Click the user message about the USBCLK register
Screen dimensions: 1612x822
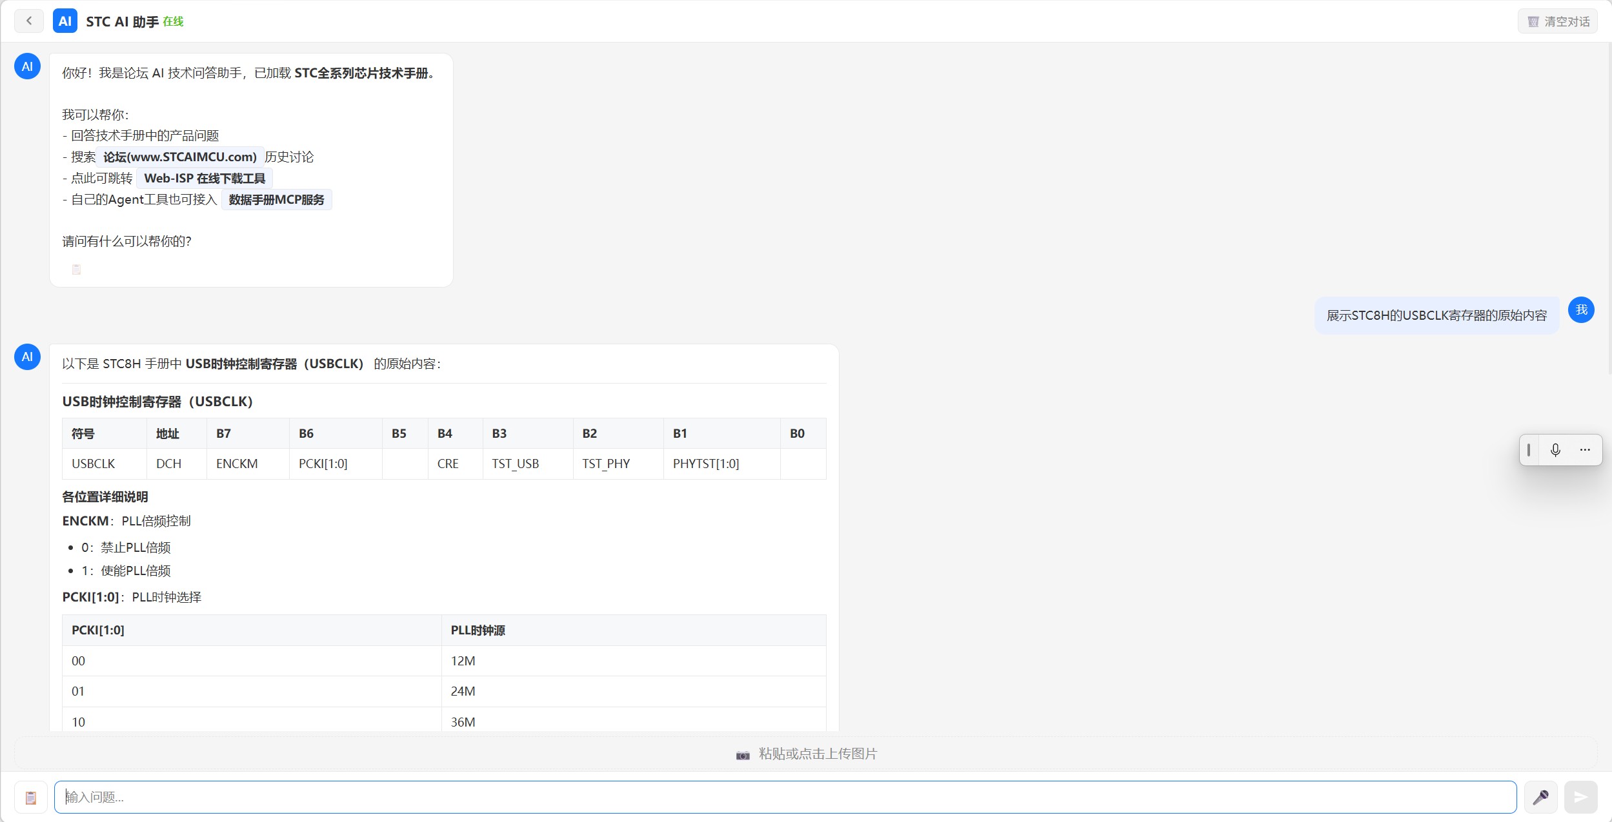1436,315
